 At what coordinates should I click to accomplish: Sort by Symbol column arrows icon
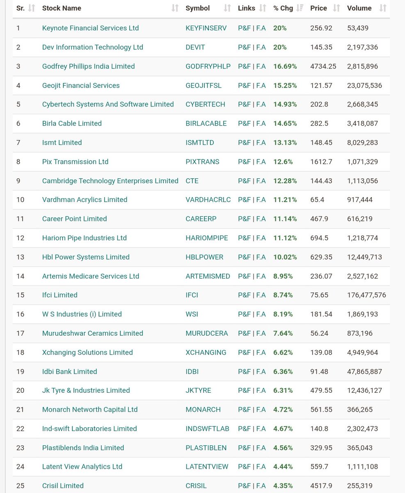[227, 8]
